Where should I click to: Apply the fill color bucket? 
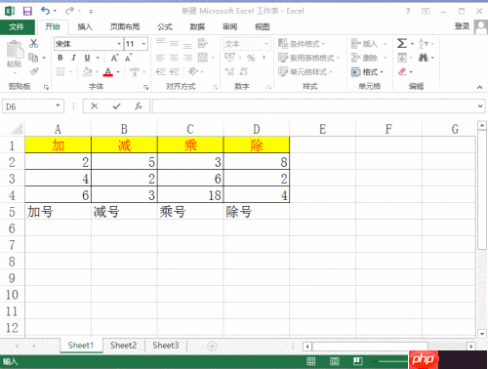click(x=87, y=71)
